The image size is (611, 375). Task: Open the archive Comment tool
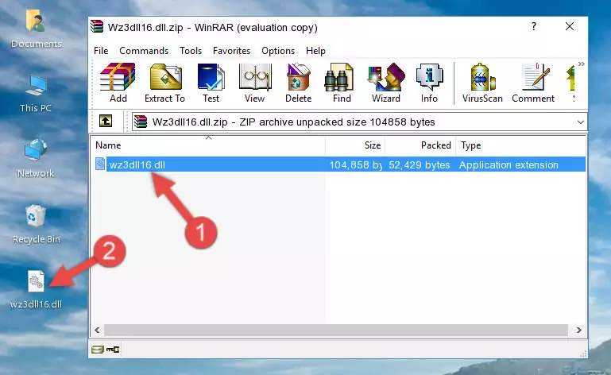pos(533,83)
